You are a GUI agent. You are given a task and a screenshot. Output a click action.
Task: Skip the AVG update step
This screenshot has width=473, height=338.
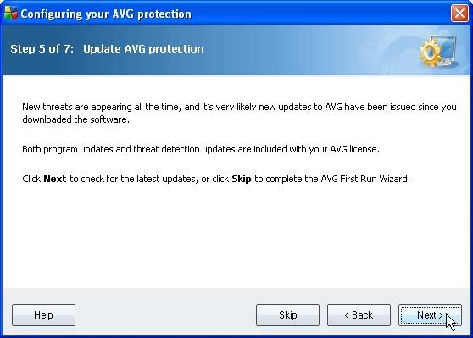coord(287,315)
